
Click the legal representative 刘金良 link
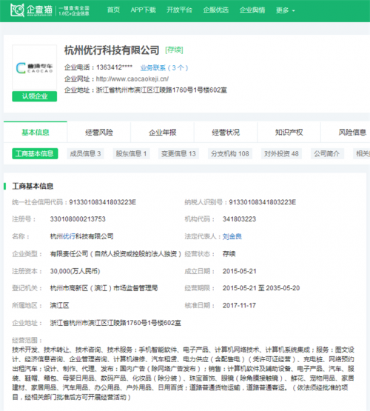click(232, 236)
